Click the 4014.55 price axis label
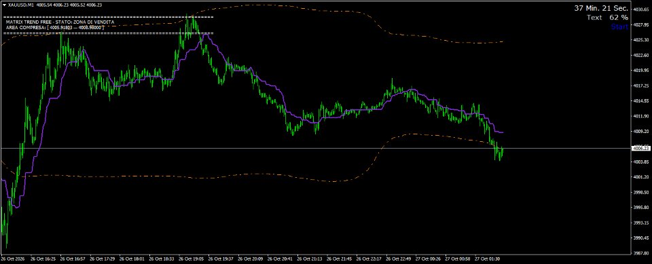The width and height of the screenshot is (652, 264). pyautogui.click(x=640, y=101)
